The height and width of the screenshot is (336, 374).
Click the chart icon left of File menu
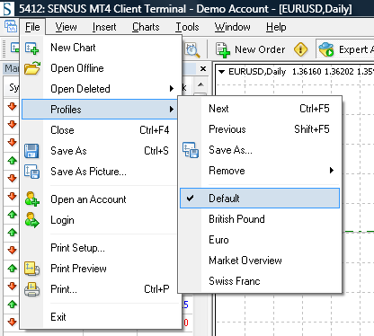11,26
